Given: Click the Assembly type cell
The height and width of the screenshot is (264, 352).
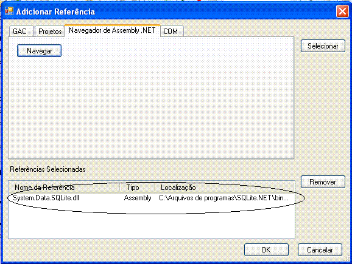Looking at the screenshot, I should [x=138, y=198].
